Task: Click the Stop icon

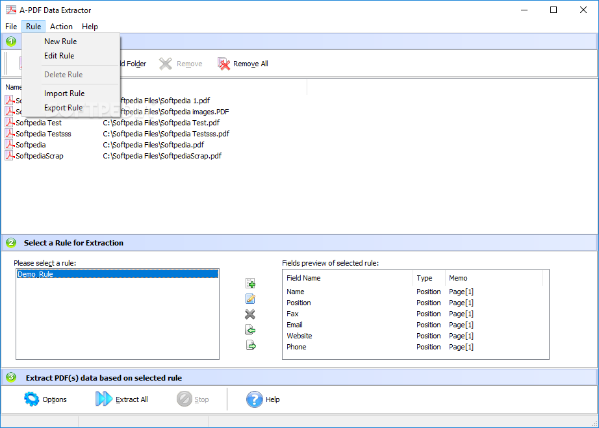Action: [184, 399]
